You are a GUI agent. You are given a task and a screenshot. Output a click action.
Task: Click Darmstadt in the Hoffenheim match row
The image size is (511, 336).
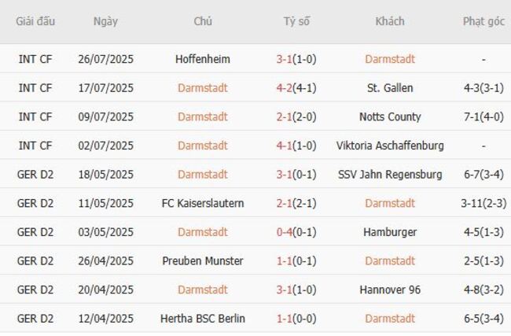click(x=389, y=59)
